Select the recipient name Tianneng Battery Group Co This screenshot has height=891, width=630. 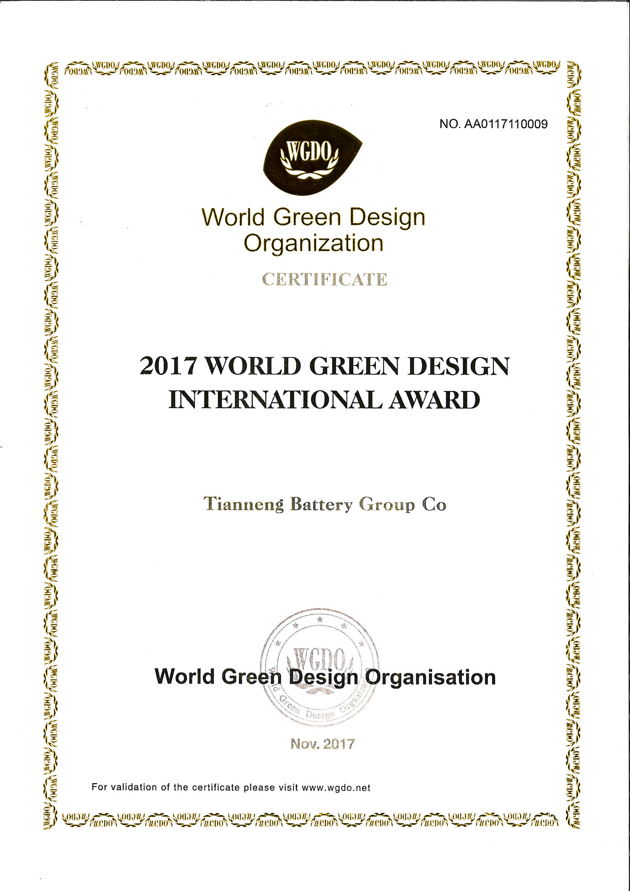tap(324, 504)
